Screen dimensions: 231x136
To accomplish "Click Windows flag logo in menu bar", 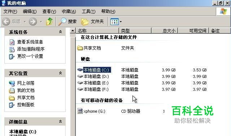I will (223, 11).
